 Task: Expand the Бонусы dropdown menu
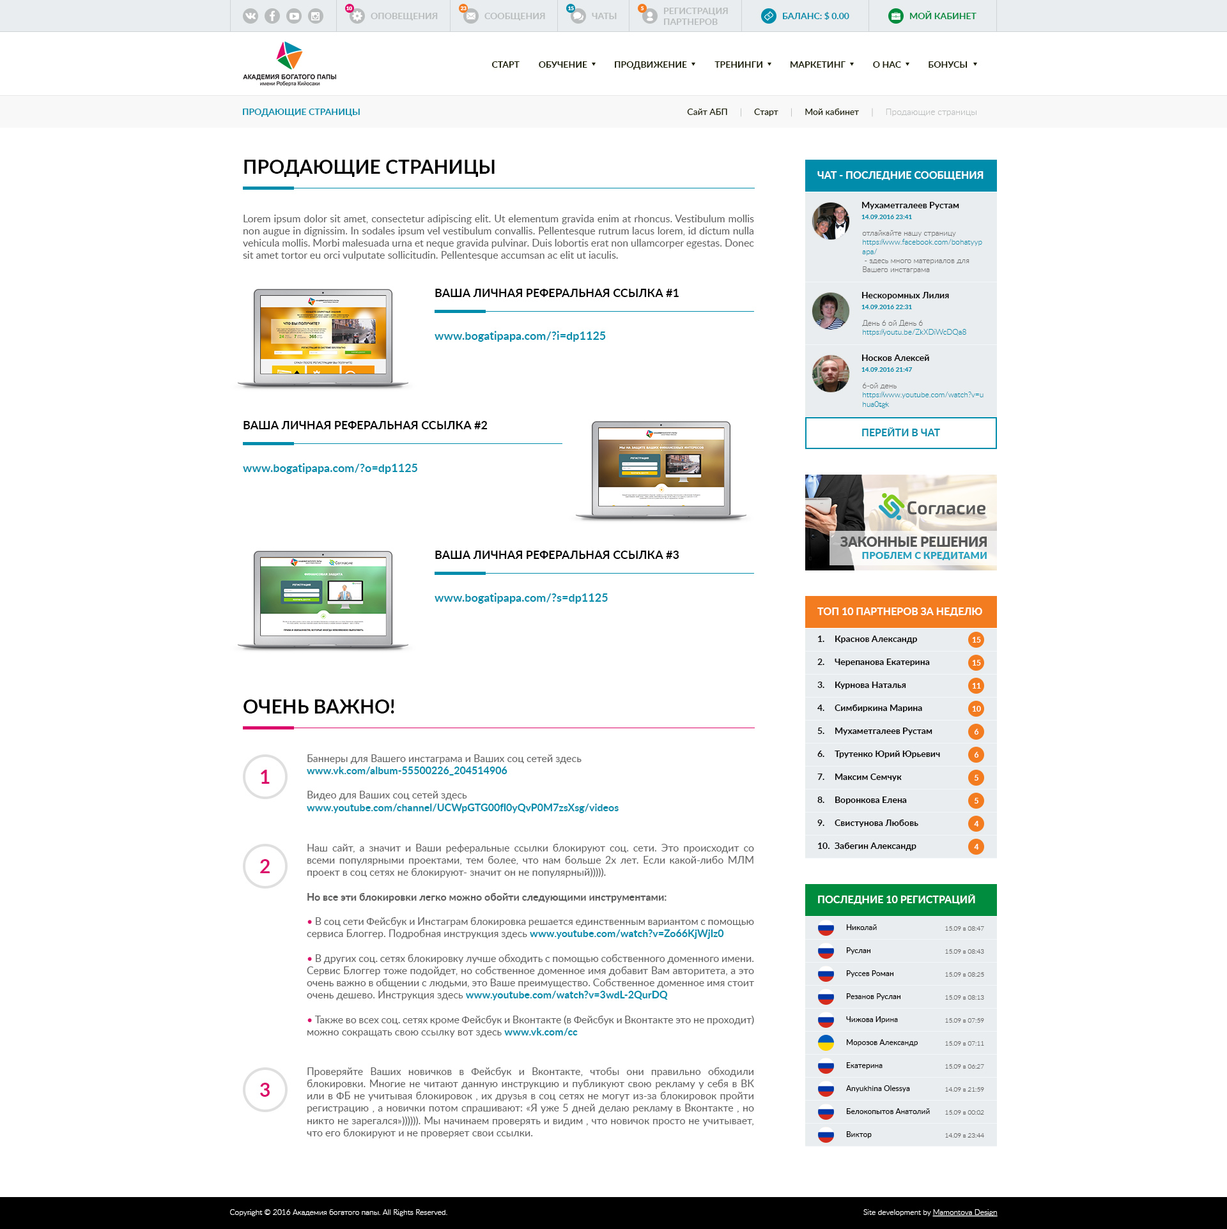(952, 65)
